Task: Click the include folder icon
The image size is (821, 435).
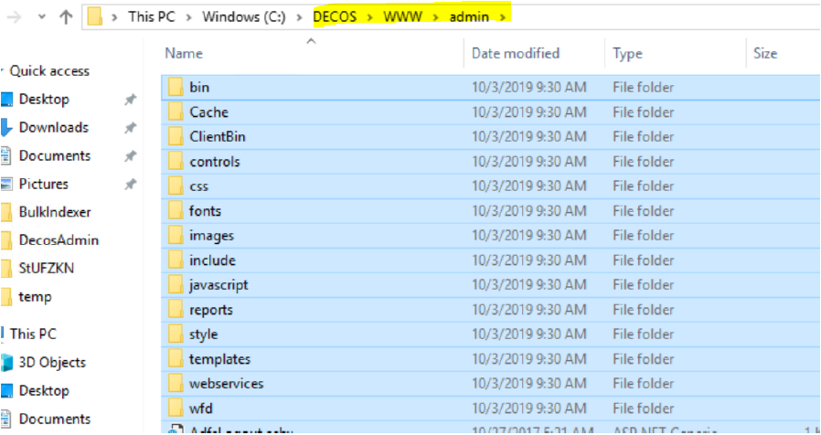Action: click(x=176, y=260)
